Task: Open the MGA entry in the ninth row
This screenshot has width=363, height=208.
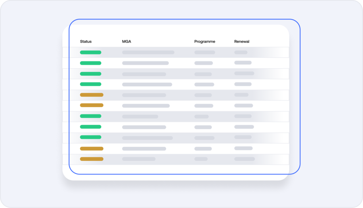Action: click(147, 138)
